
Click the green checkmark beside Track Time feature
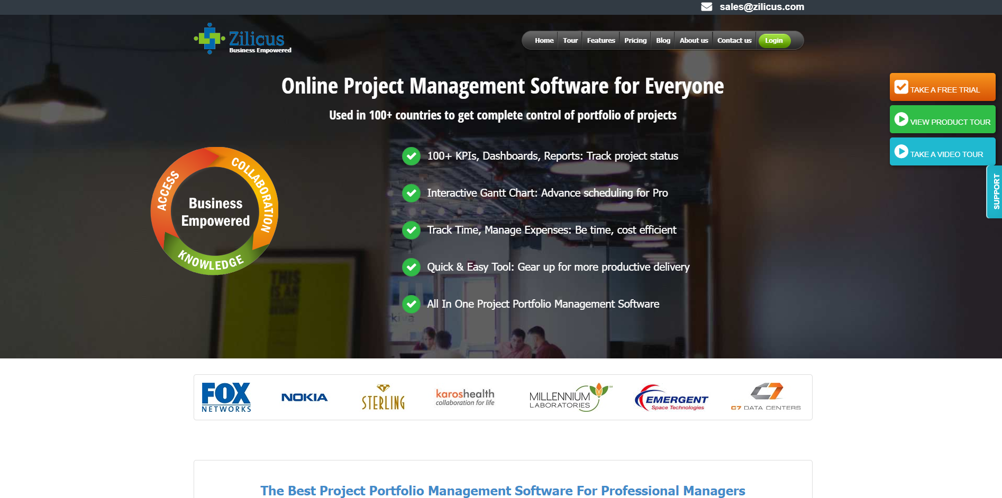coord(412,230)
